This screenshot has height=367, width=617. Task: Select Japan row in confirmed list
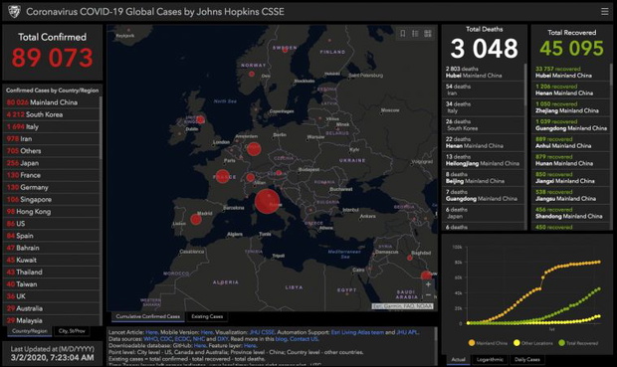[52, 163]
